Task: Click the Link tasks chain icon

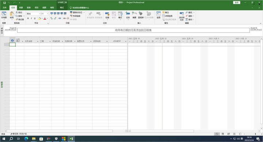Action: pyautogui.click(x=64, y=18)
